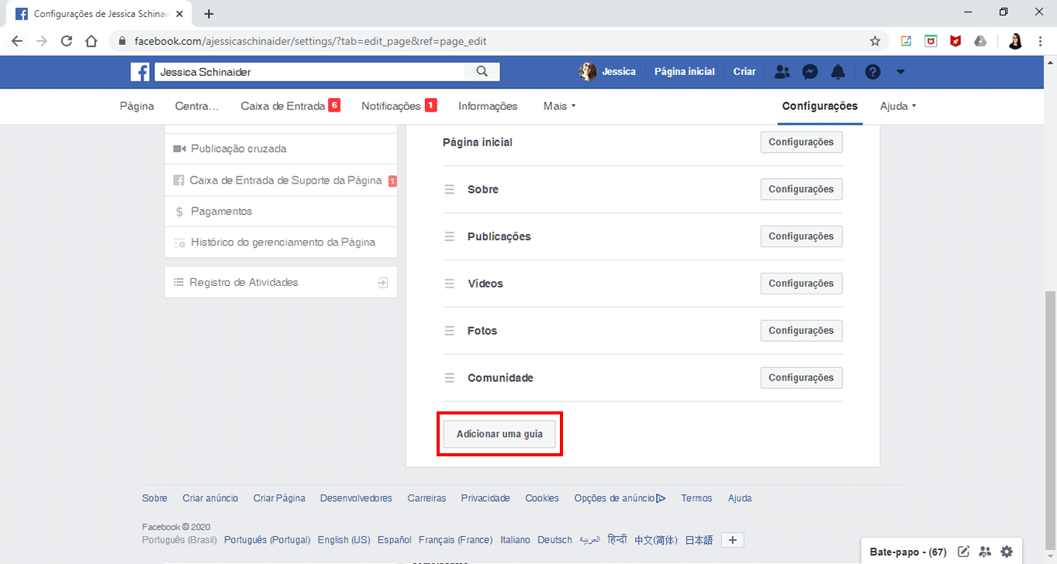The height and width of the screenshot is (564, 1057).
Task: Click the red shield extension icon
Action: tap(955, 41)
